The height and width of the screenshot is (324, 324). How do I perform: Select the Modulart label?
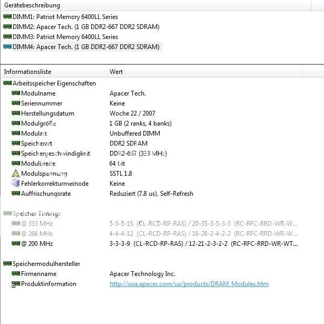tap(34, 134)
